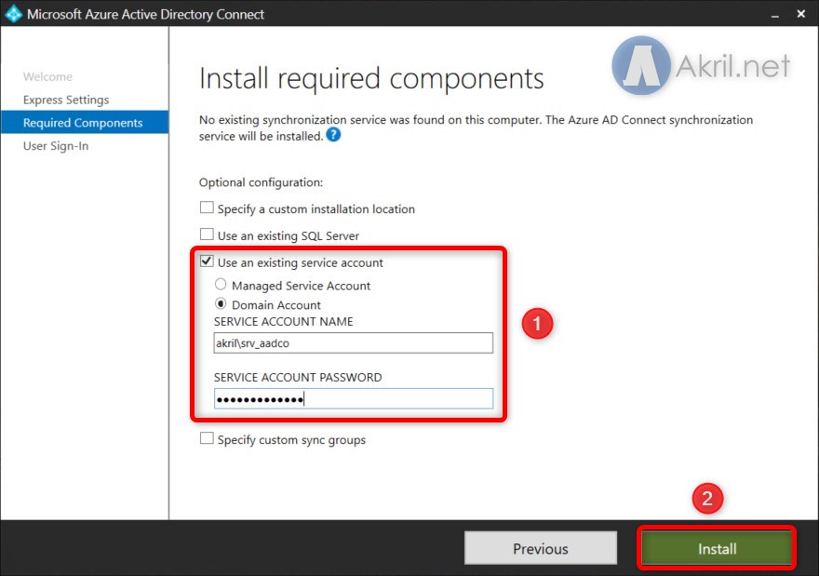Viewport: 819px width, 576px height.
Task: Select the Domain Account radio button
Action: pyautogui.click(x=221, y=303)
